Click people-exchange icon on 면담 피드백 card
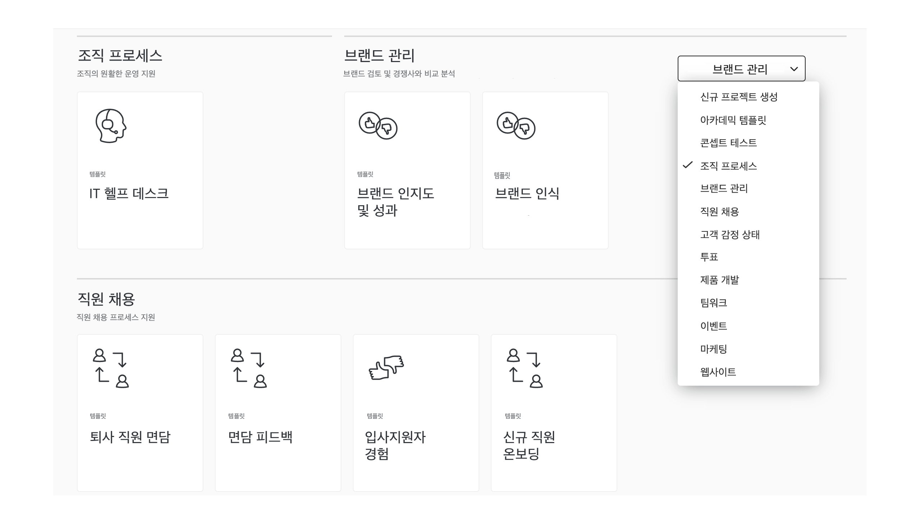The height and width of the screenshot is (531, 917). (x=249, y=368)
